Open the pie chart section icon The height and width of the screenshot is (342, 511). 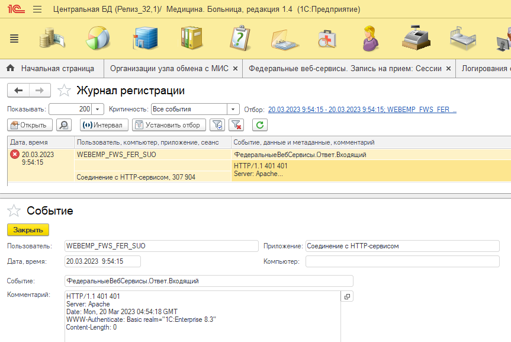tap(97, 39)
